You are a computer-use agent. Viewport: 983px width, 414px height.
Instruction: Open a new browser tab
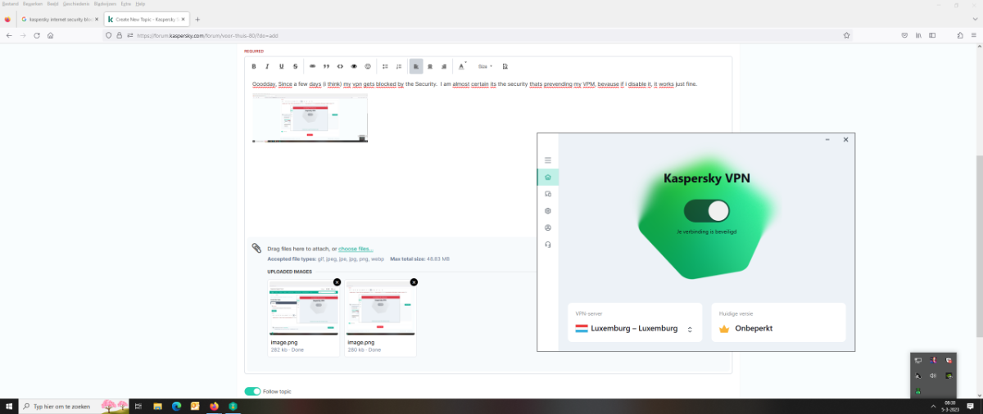coord(197,19)
